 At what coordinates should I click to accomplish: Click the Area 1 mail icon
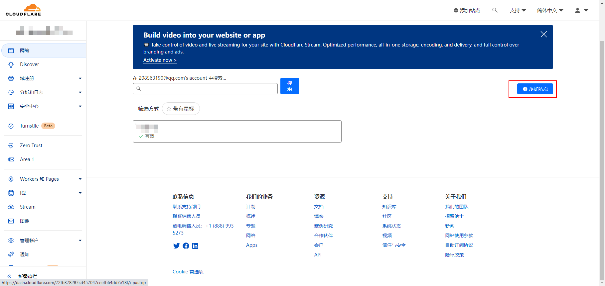click(x=11, y=159)
